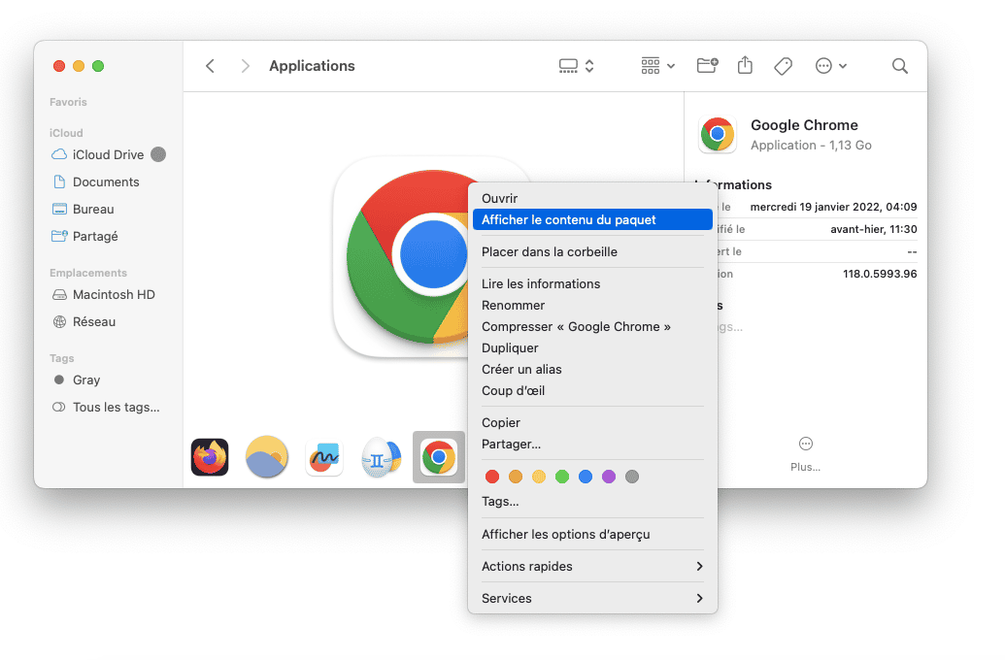Select the Freeform app thumbnail

[x=324, y=457]
